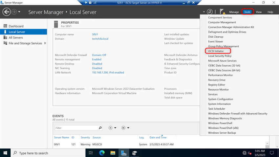Click the muted volume tray icon
Screen dimensions: 279x157
249,153
